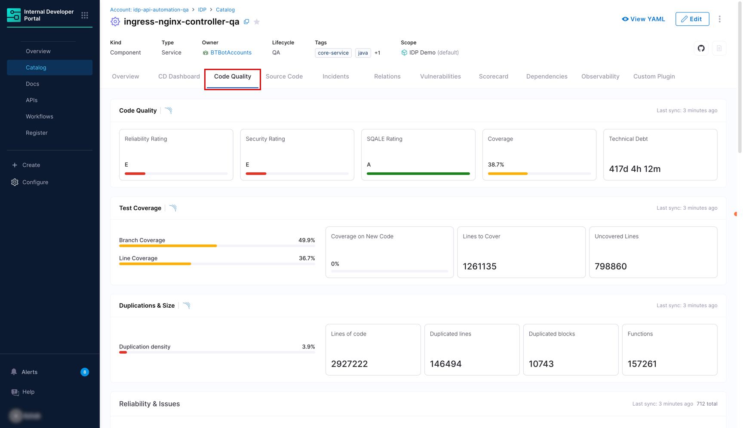
Task: Click the IDP Demo scope cube icon
Action: click(404, 52)
